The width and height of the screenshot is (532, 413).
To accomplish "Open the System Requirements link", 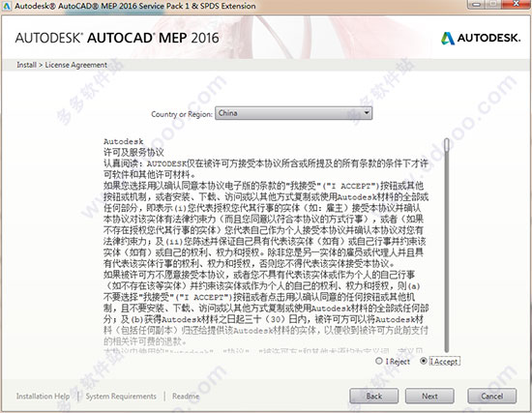I will click(x=121, y=396).
